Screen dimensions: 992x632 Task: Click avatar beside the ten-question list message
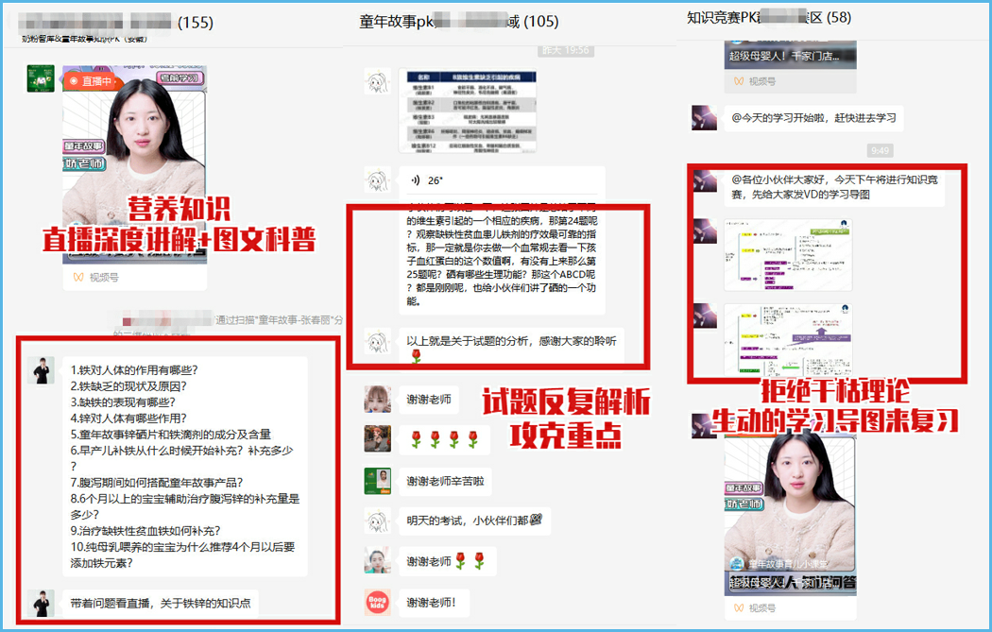[41, 370]
